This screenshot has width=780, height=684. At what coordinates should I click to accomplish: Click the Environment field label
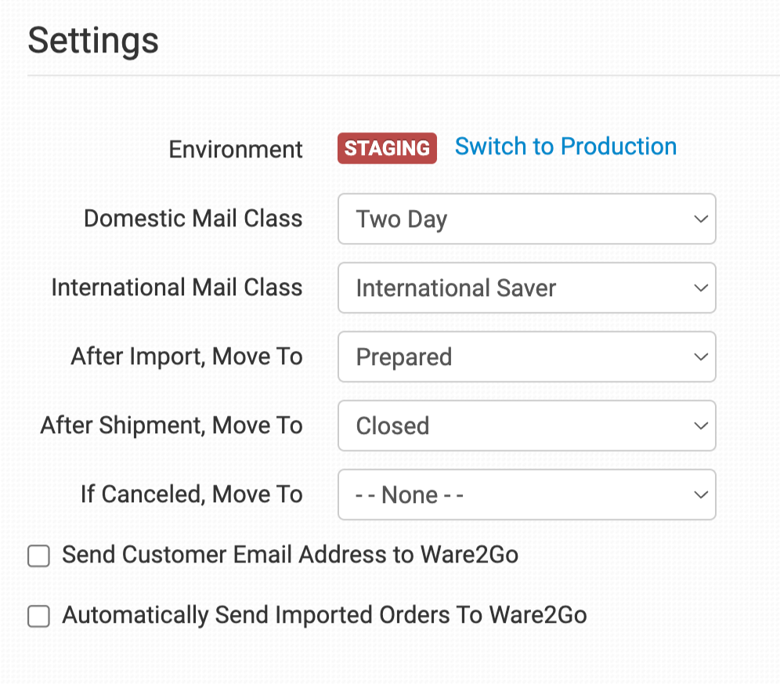point(236,149)
